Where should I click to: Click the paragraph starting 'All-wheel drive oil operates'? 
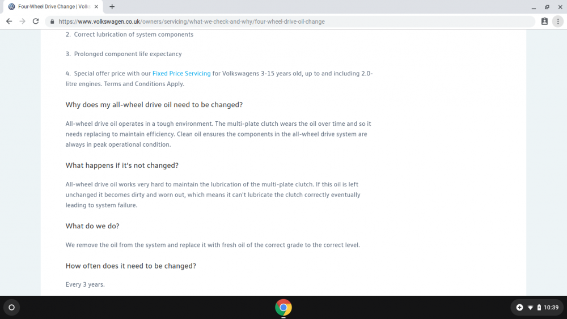(218, 134)
